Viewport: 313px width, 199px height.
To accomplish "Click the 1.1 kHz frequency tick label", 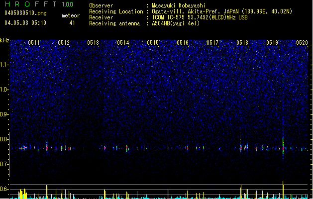I will tap(4, 65).
